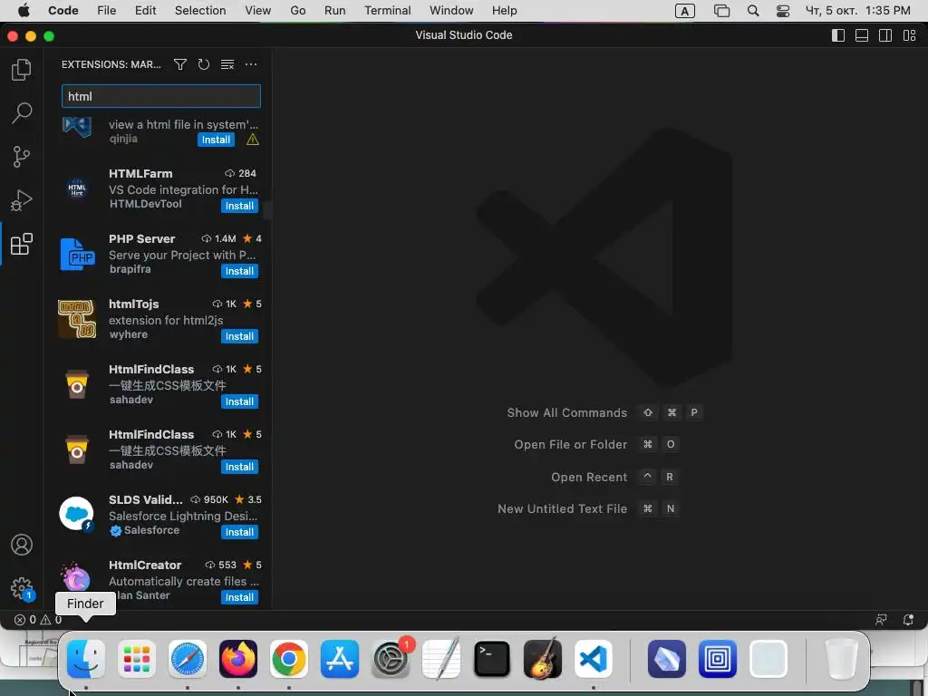Open GarageBand from the Dock
Screen dimensions: 928x696
click(x=543, y=659)
